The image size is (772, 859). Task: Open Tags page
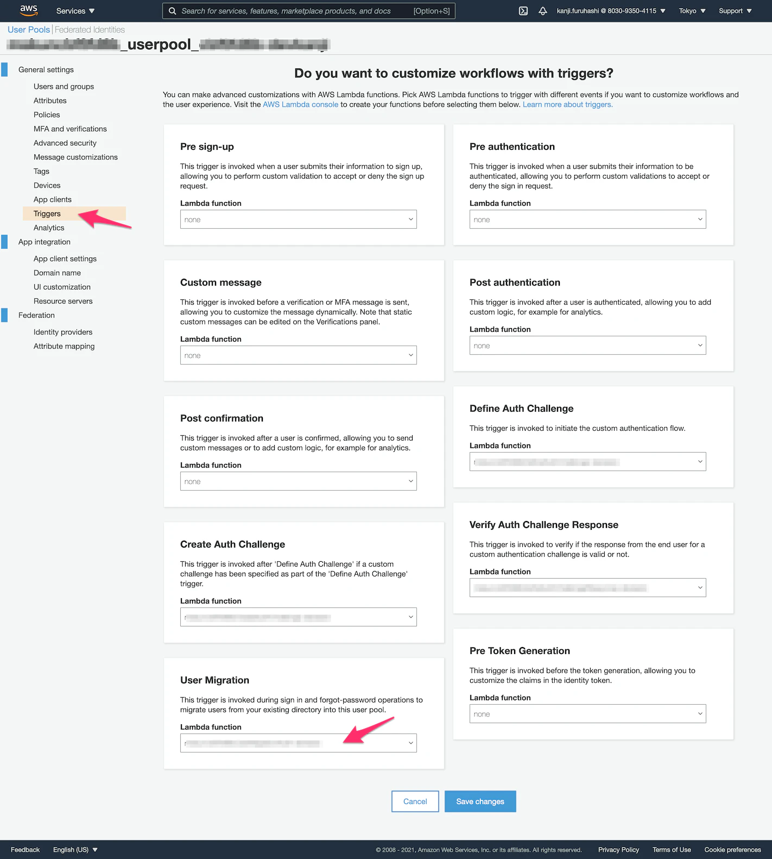[x=41, y=171]
